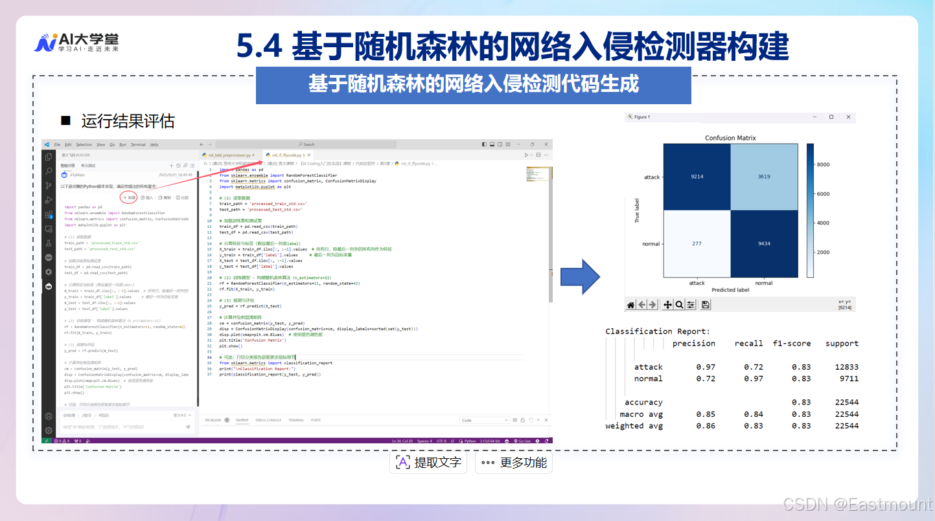Click the 提取文字 button
Image resolution: width=935 pixels, height=521 pixels.
tap(428, 462)
